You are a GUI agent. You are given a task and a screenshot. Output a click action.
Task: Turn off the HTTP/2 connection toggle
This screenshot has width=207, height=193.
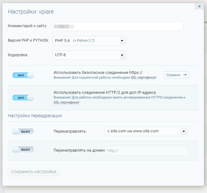coord(23,98)
